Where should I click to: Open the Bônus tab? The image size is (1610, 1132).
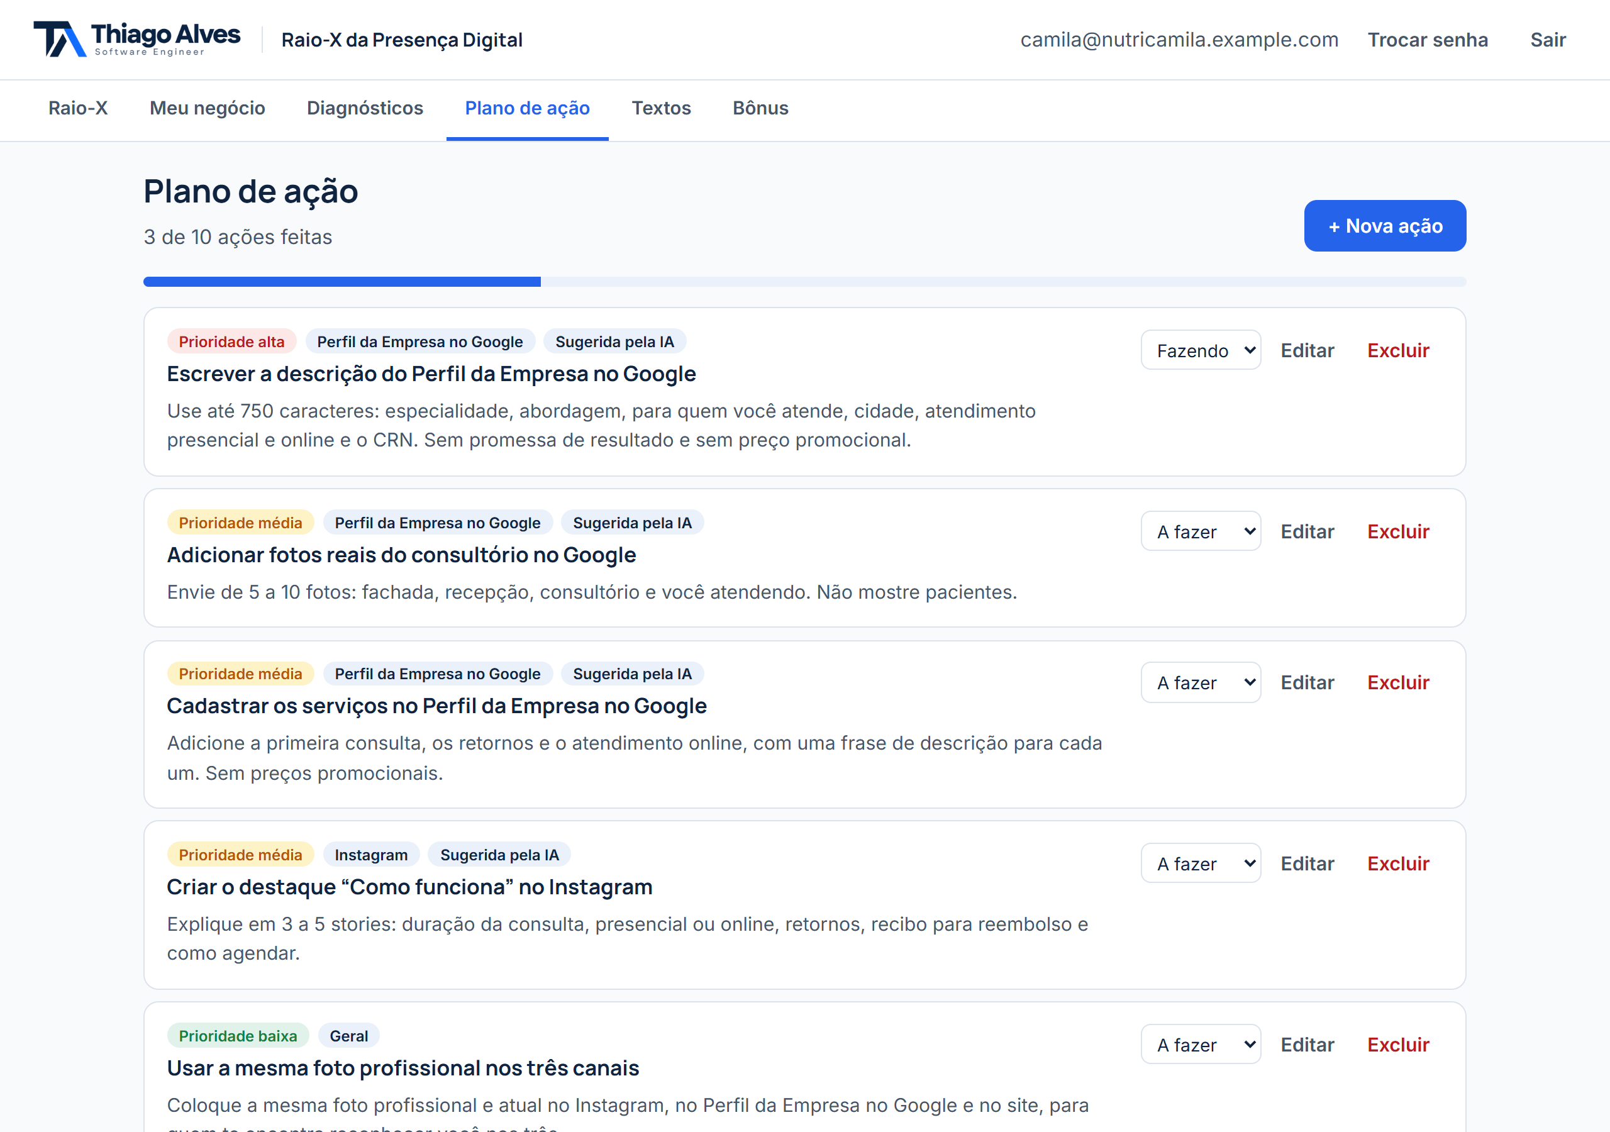click(x=760, y=108)
